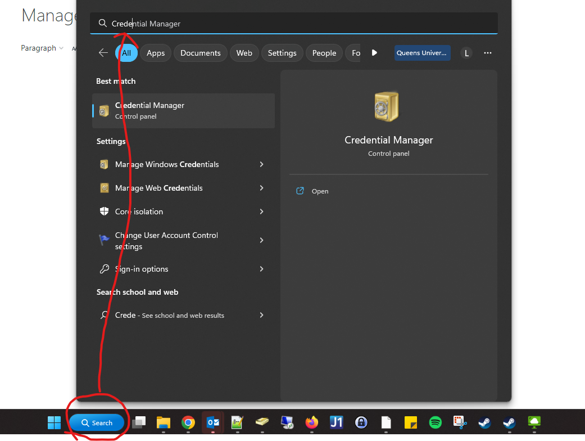The height and width of the screenshot is (441, 585).
Task: Click the Windows Start logo
Action: pyautogui.click(x=55, y=422)
